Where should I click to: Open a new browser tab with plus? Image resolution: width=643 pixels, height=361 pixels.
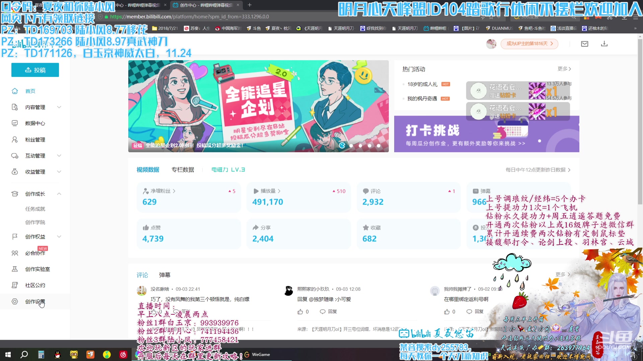249,5
